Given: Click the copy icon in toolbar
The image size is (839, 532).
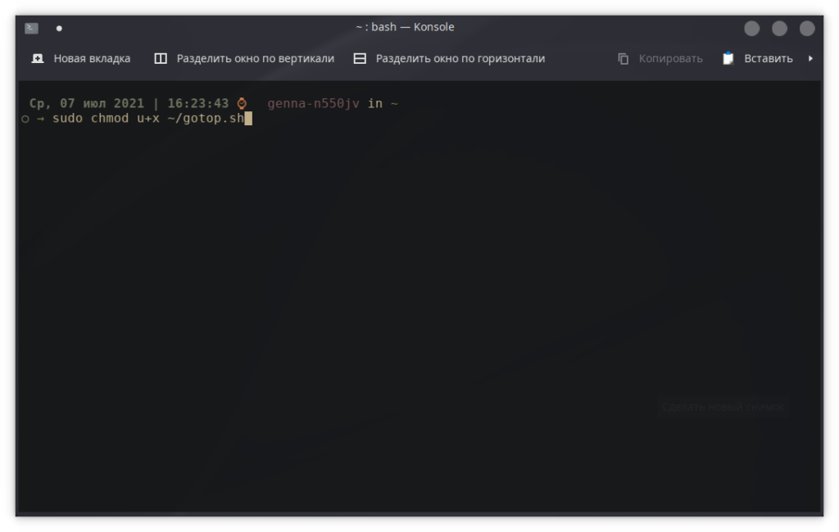Looking at the screenshot, I should [624, 58].
